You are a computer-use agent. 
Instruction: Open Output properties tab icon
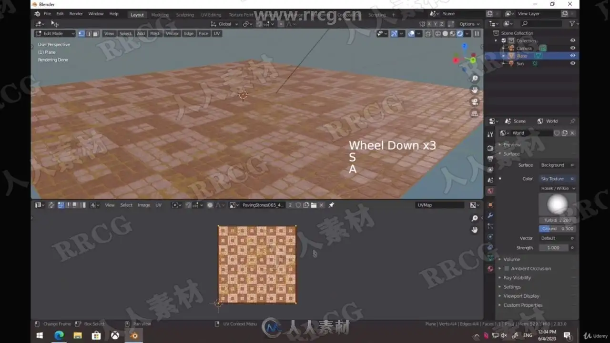pos(490,159)
